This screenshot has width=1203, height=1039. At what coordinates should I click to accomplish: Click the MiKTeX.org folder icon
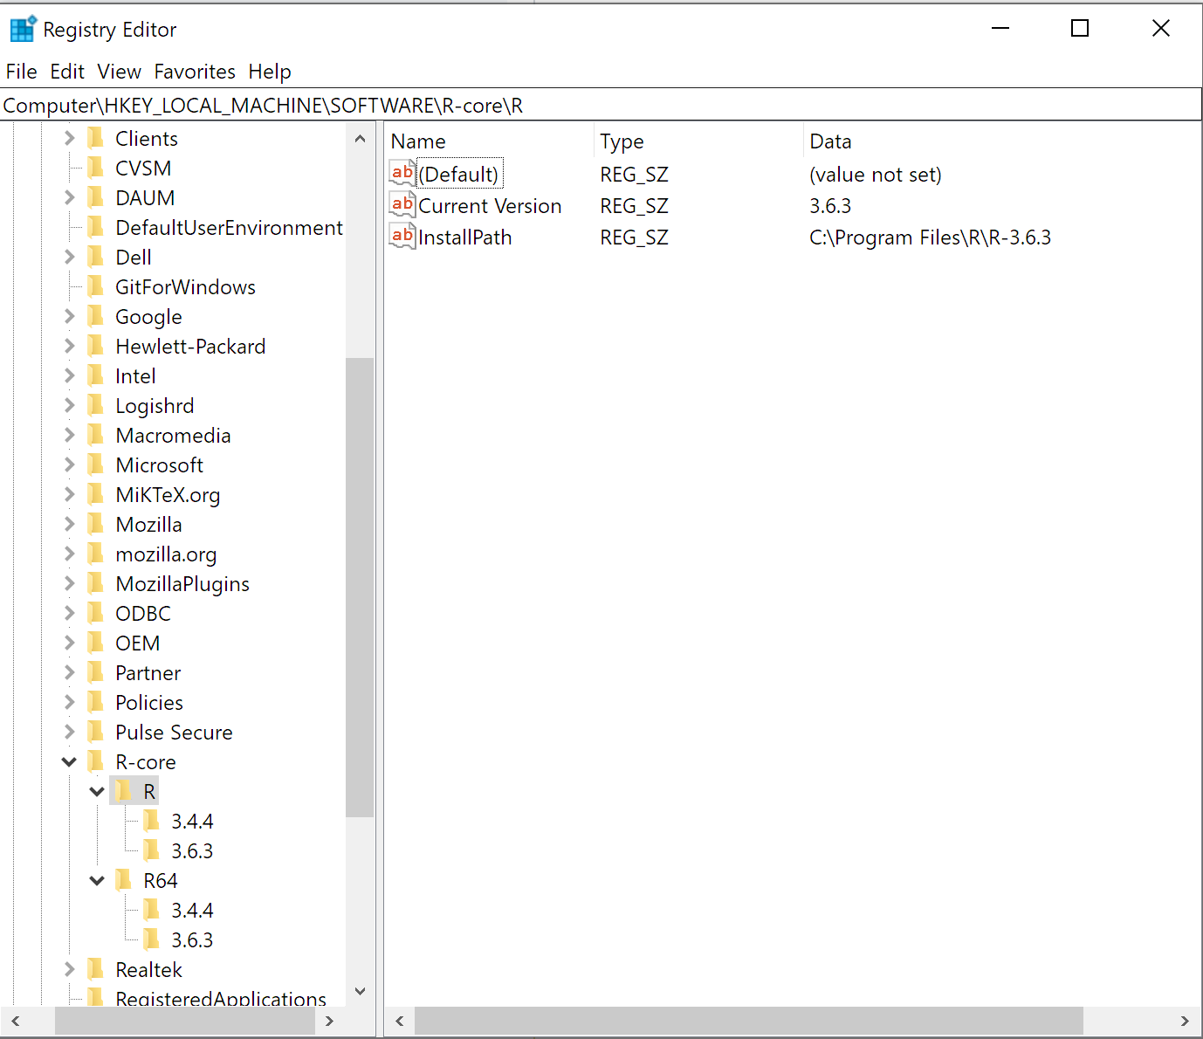coord(96,494)
